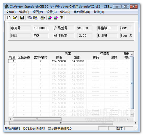The height and width of the screenshot is (135, 143).
Task: Save using the floppy disk icon
Action: click(x=22, y=18)
